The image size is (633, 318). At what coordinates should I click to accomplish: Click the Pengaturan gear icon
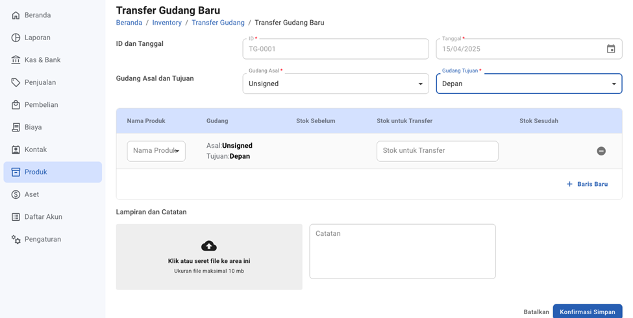coord(16,239)
